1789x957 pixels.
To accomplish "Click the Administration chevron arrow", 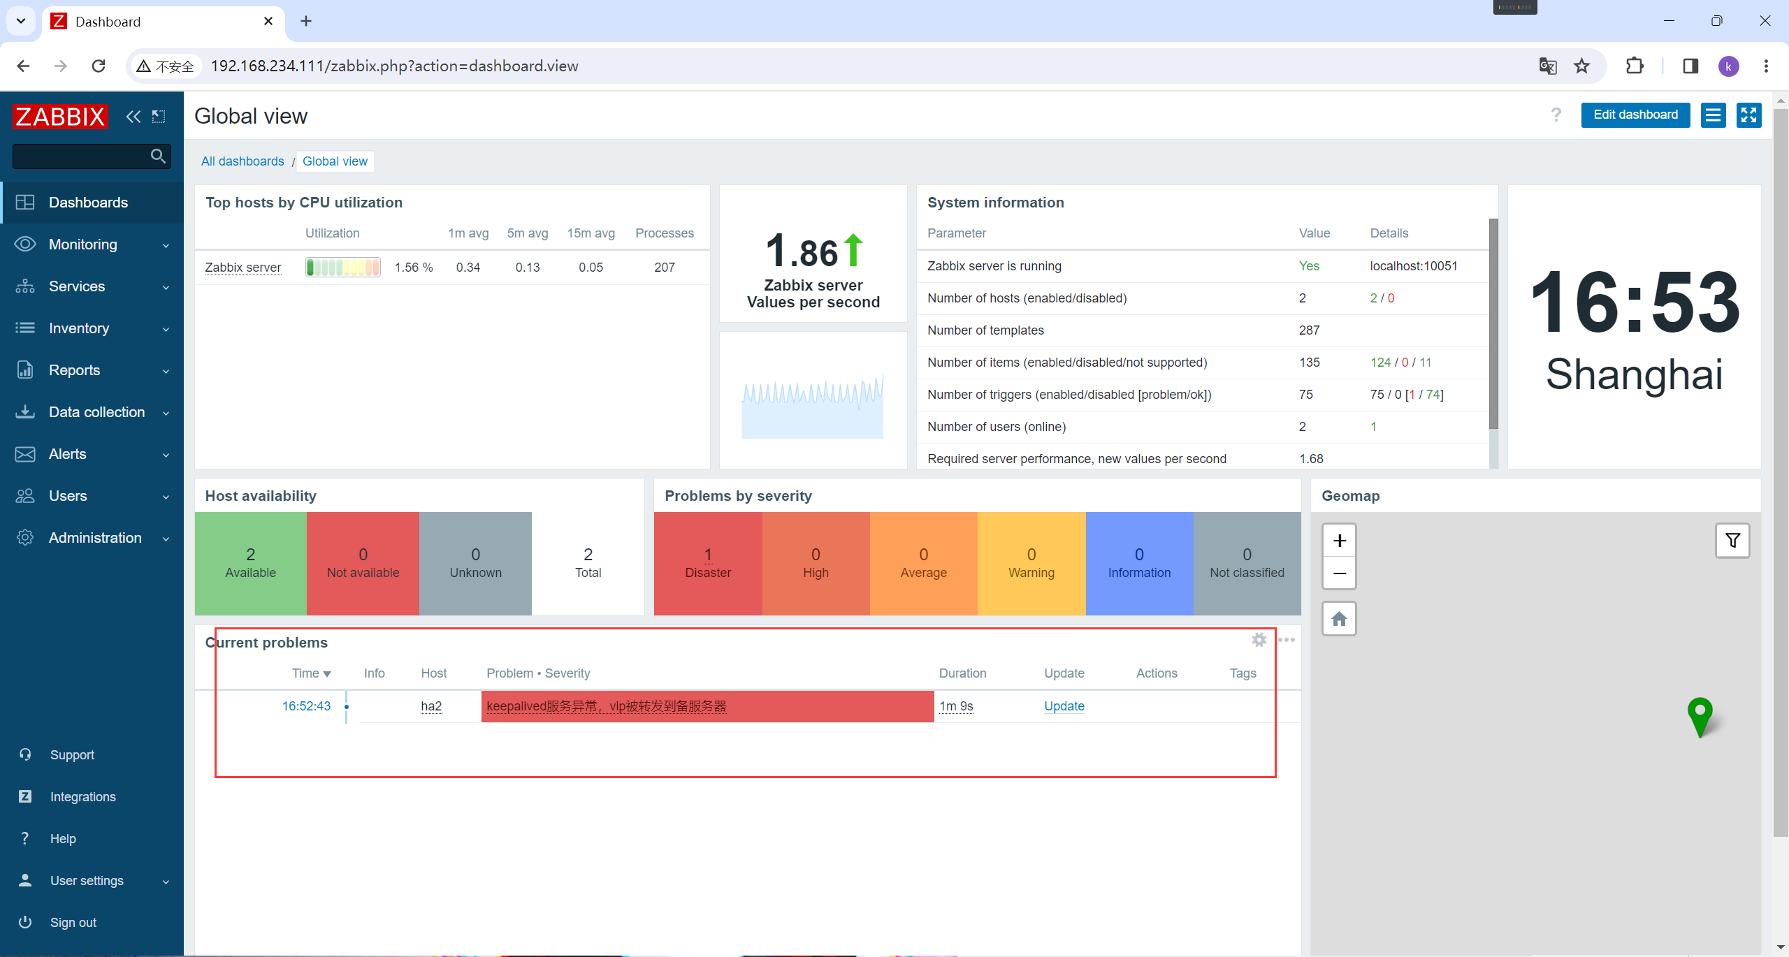I will (x=166, y=539).
